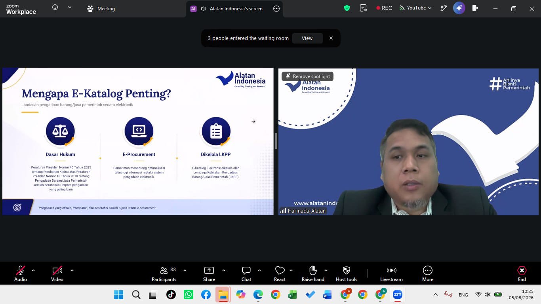Open Microsoft Word from the taskbar

(x=328, y=294)
